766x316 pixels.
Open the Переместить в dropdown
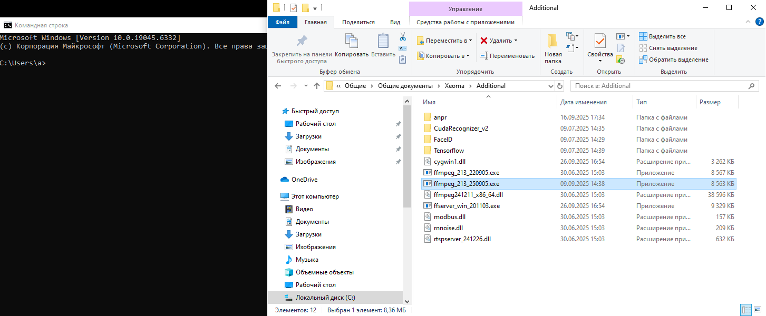445,40
